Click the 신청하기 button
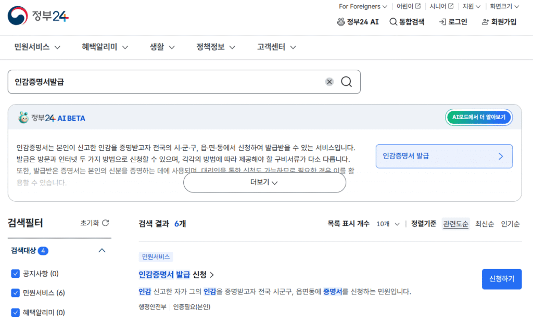 pos(502,279)
